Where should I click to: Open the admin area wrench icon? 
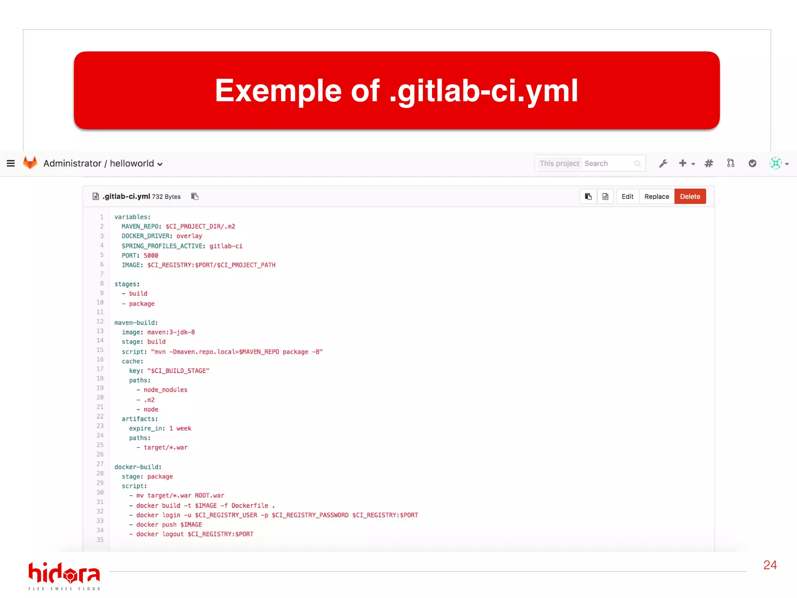point(663,164)
